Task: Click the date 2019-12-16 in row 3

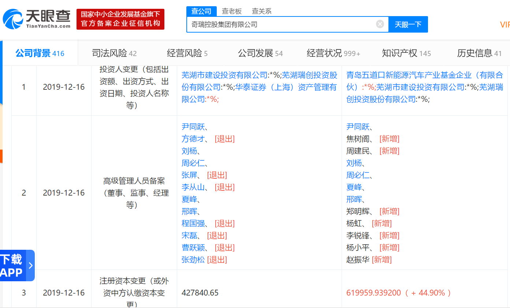Action: coord(64,293)
